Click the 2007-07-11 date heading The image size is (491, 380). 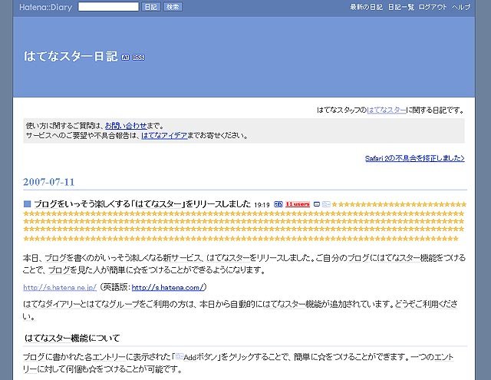pos(49,182)
